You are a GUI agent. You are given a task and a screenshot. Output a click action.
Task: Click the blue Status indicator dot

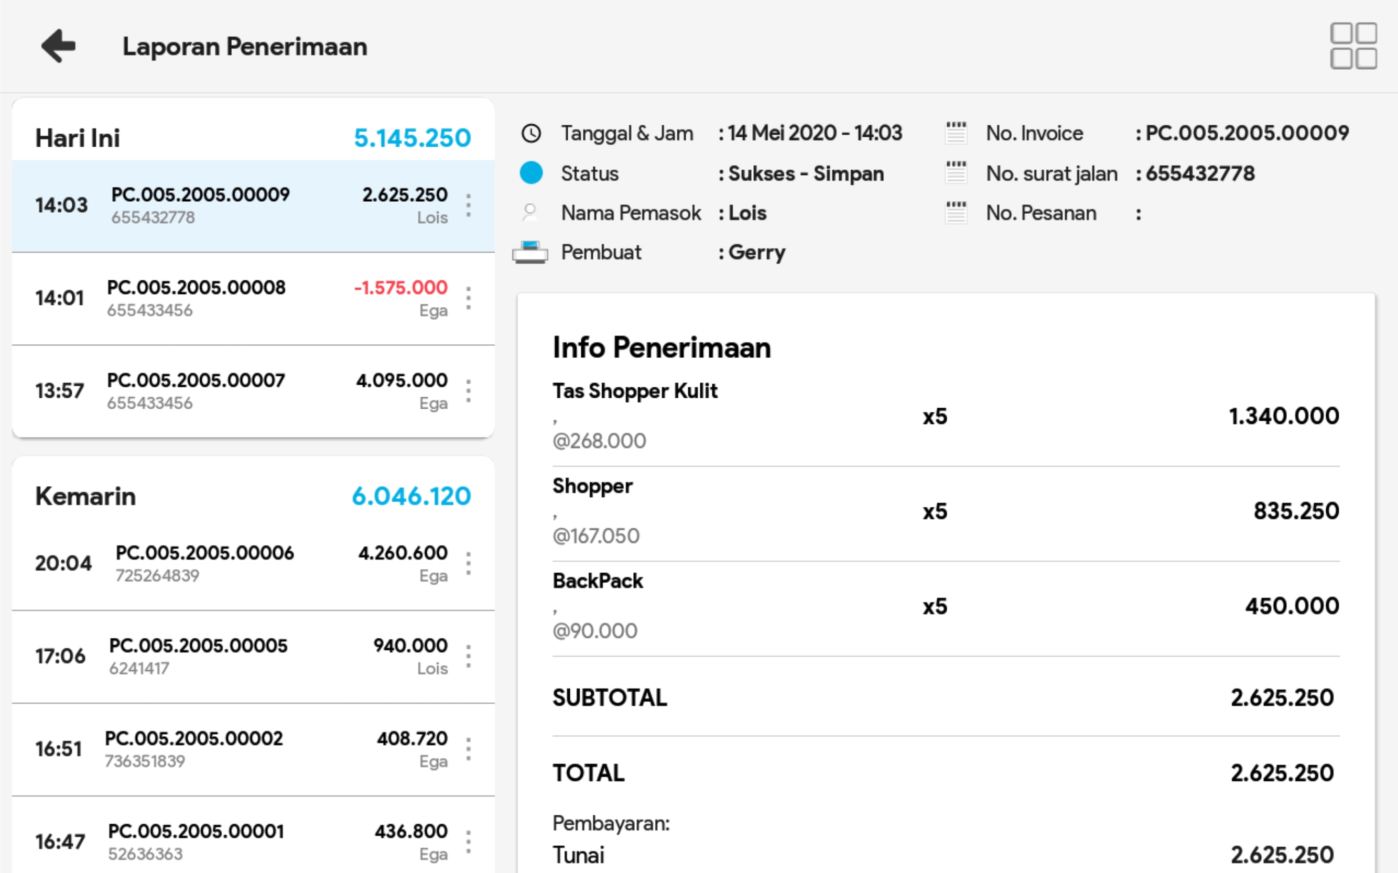[530, 172]
